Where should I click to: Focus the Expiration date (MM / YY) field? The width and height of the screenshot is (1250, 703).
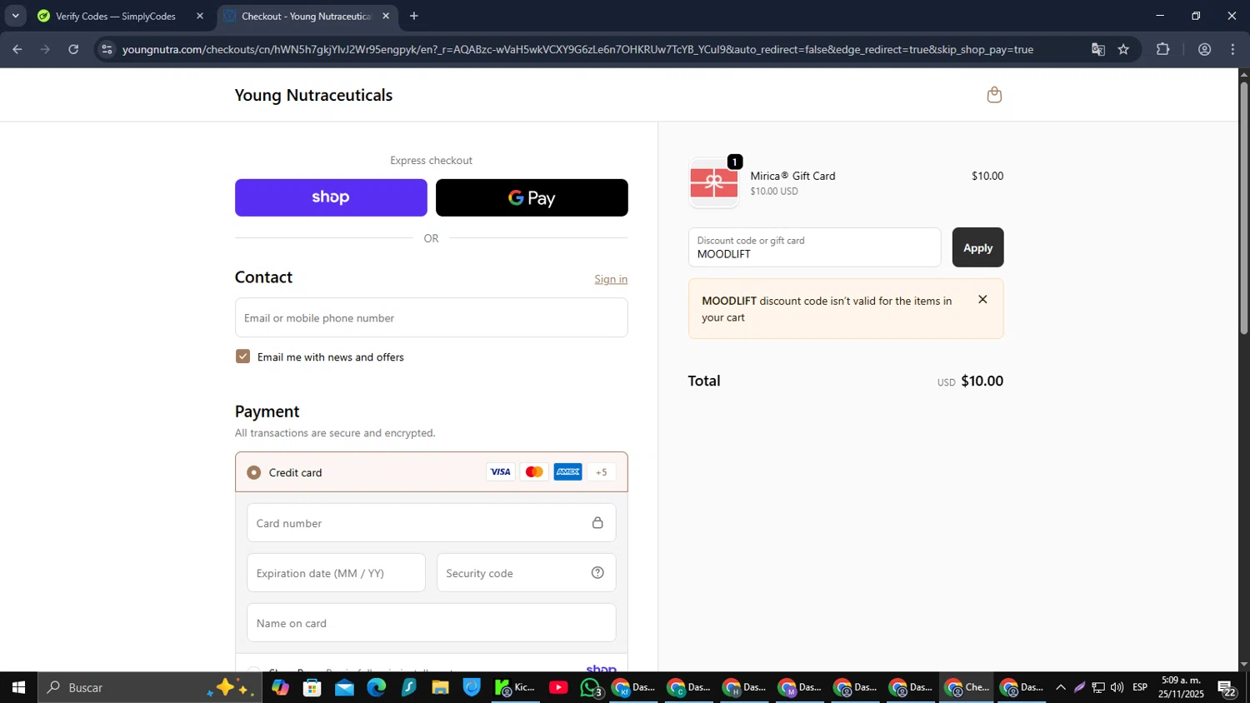(x=336, y=573)
